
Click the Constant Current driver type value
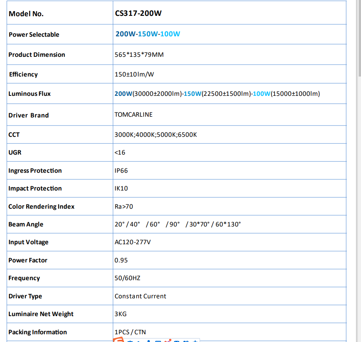click(140, 296)
